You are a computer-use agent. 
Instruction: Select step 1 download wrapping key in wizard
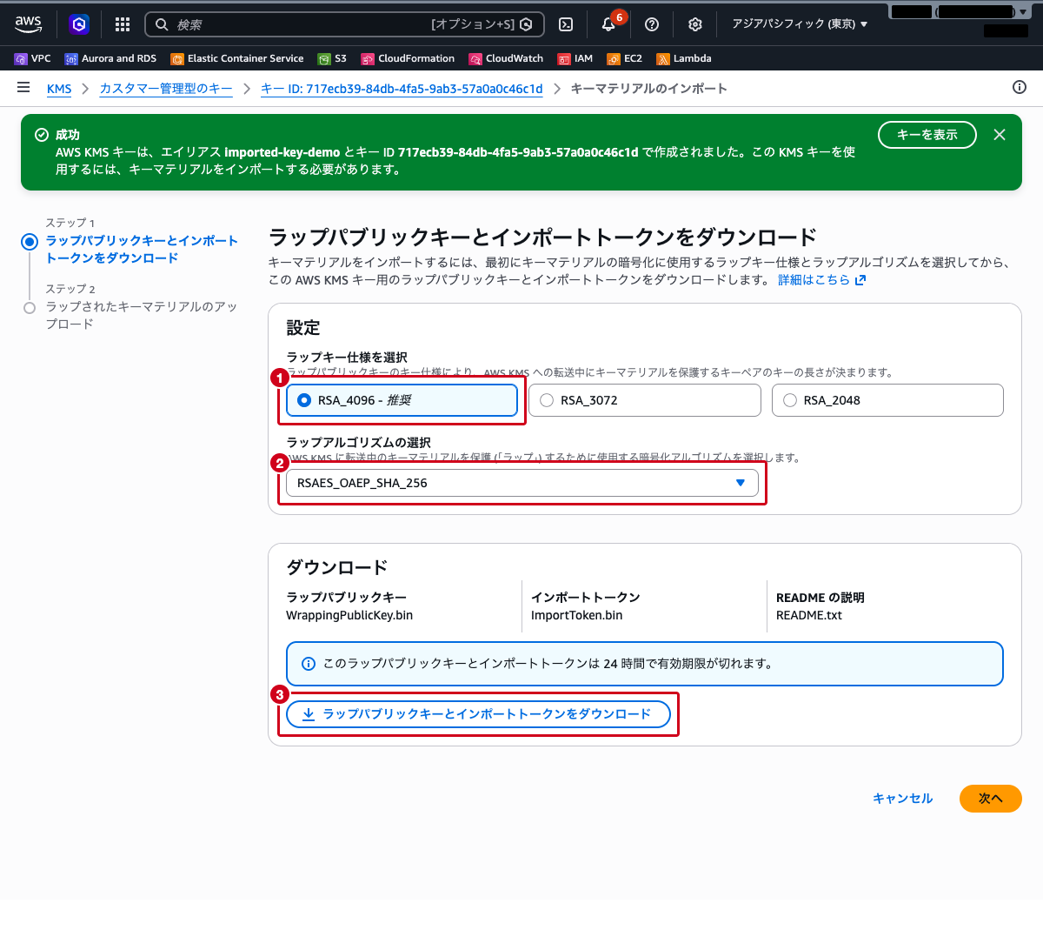(142, 249)
